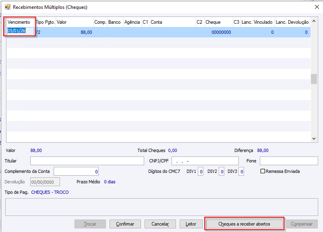The image size is (323, 232).
Task: Click the Devolução date field
Action: [45, 182]
